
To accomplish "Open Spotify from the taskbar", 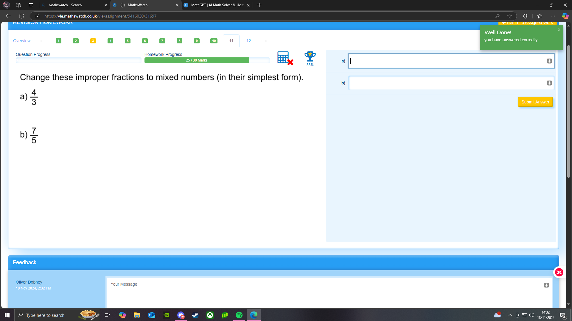I will click(239, 315).
